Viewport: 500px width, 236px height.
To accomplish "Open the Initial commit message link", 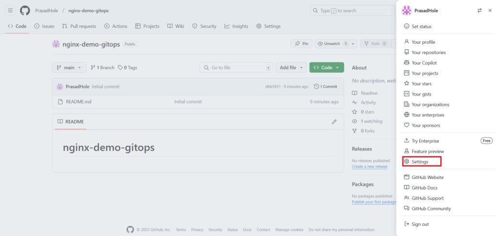I will (x=105, y=87).
